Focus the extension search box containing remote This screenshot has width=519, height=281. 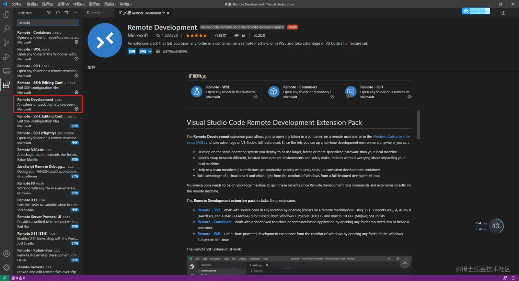coord(48,22)
